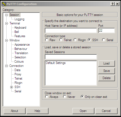The height and width of the screenshot is (117, 121).
Task: Choose the Telnet connection type radio
Action: click(x=61, y=40)
